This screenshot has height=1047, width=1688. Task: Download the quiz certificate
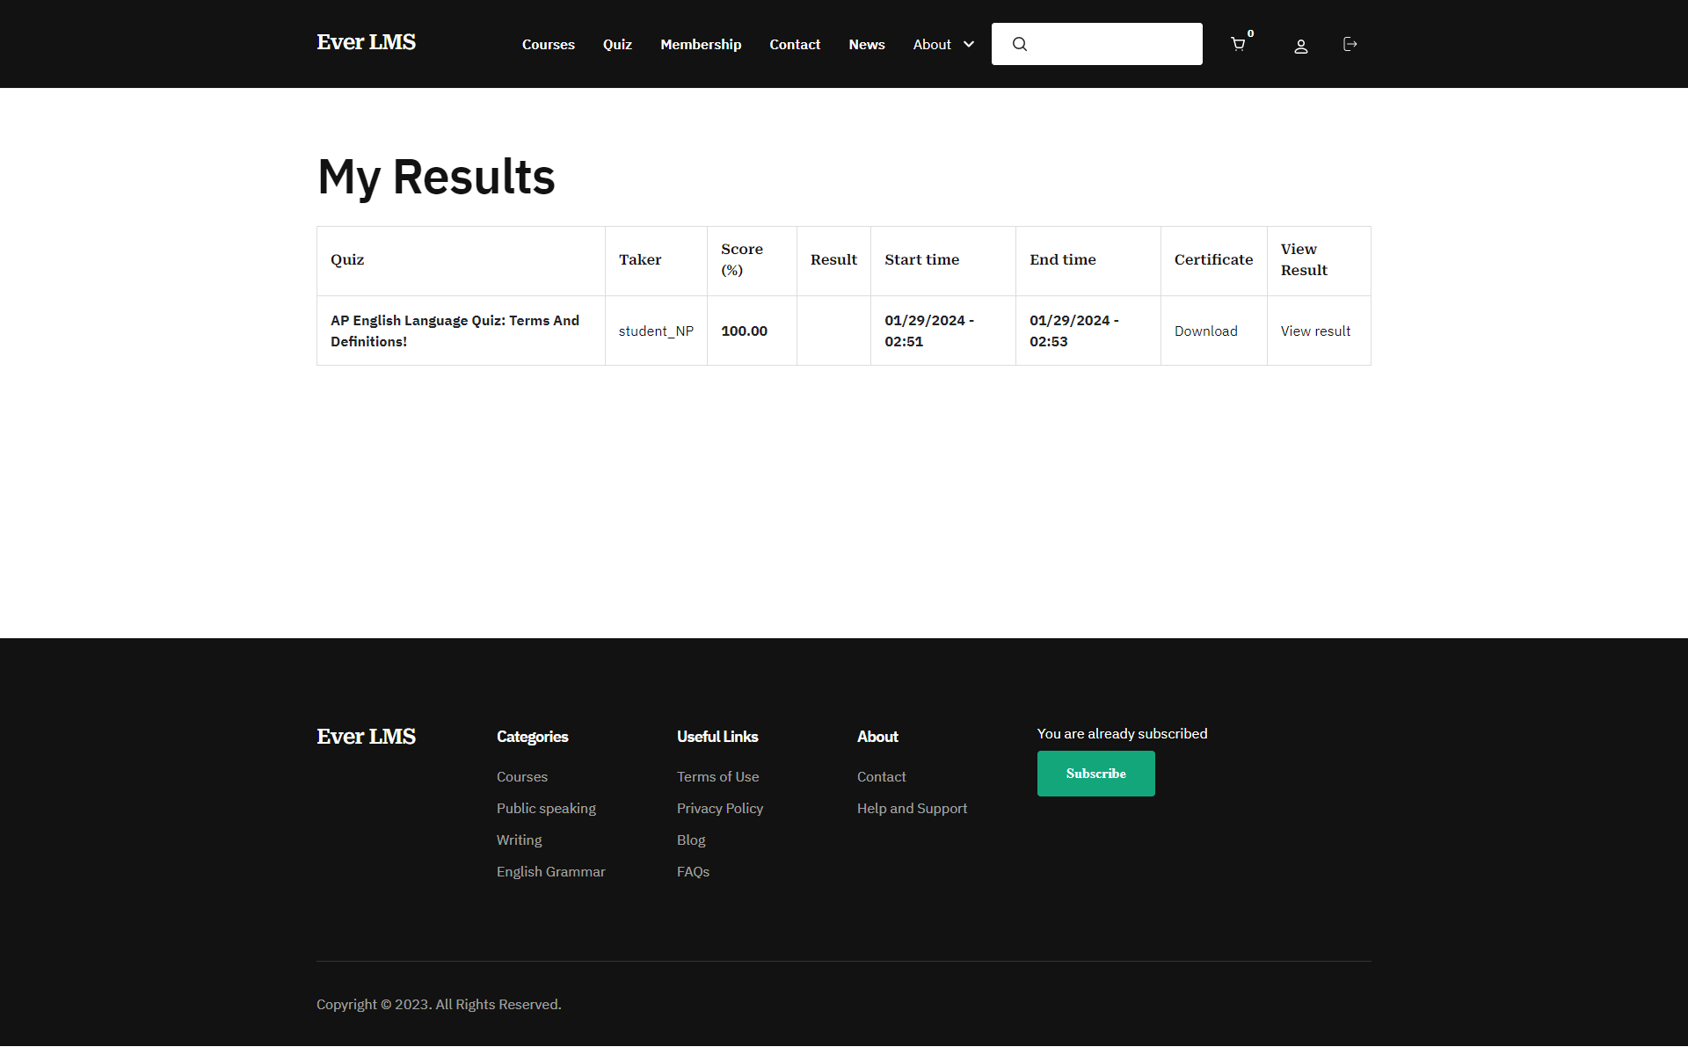1205,331
